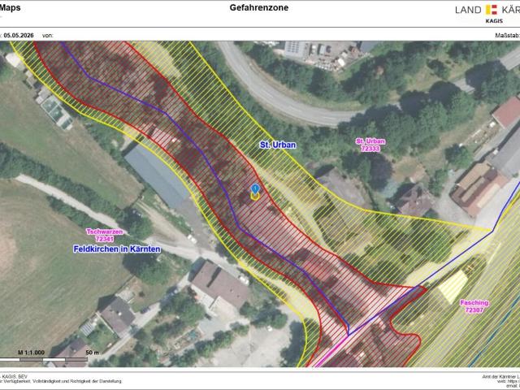Select the Feldkirchen in Kärnten label

coord(117,249)
